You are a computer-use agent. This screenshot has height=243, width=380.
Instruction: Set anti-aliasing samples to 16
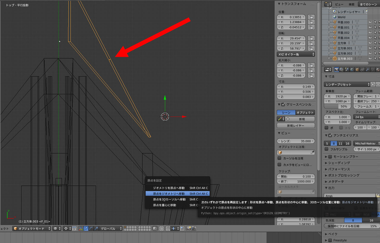347,143
